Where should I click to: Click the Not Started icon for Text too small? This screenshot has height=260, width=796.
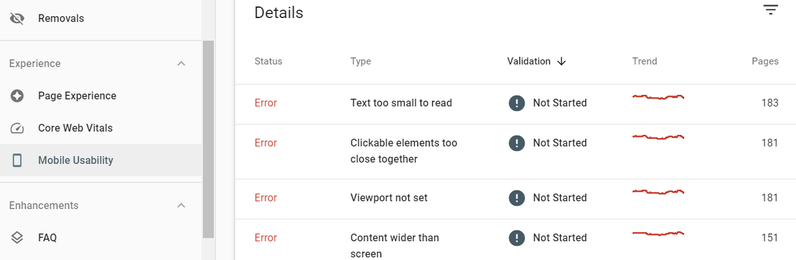pyautogui.click(x=517, y=103)
